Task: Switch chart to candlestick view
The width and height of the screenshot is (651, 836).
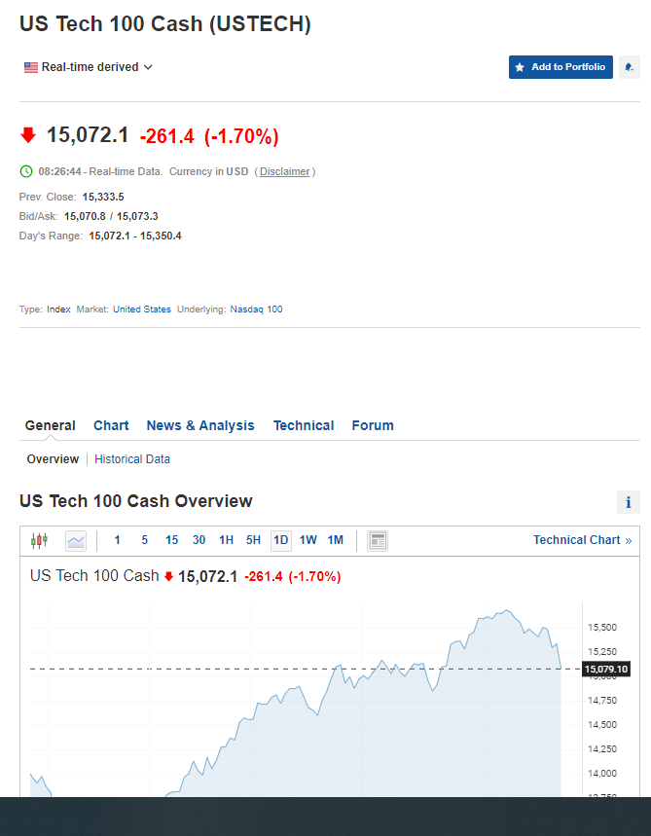Action: pyautogui.click(x=39, y=540)
